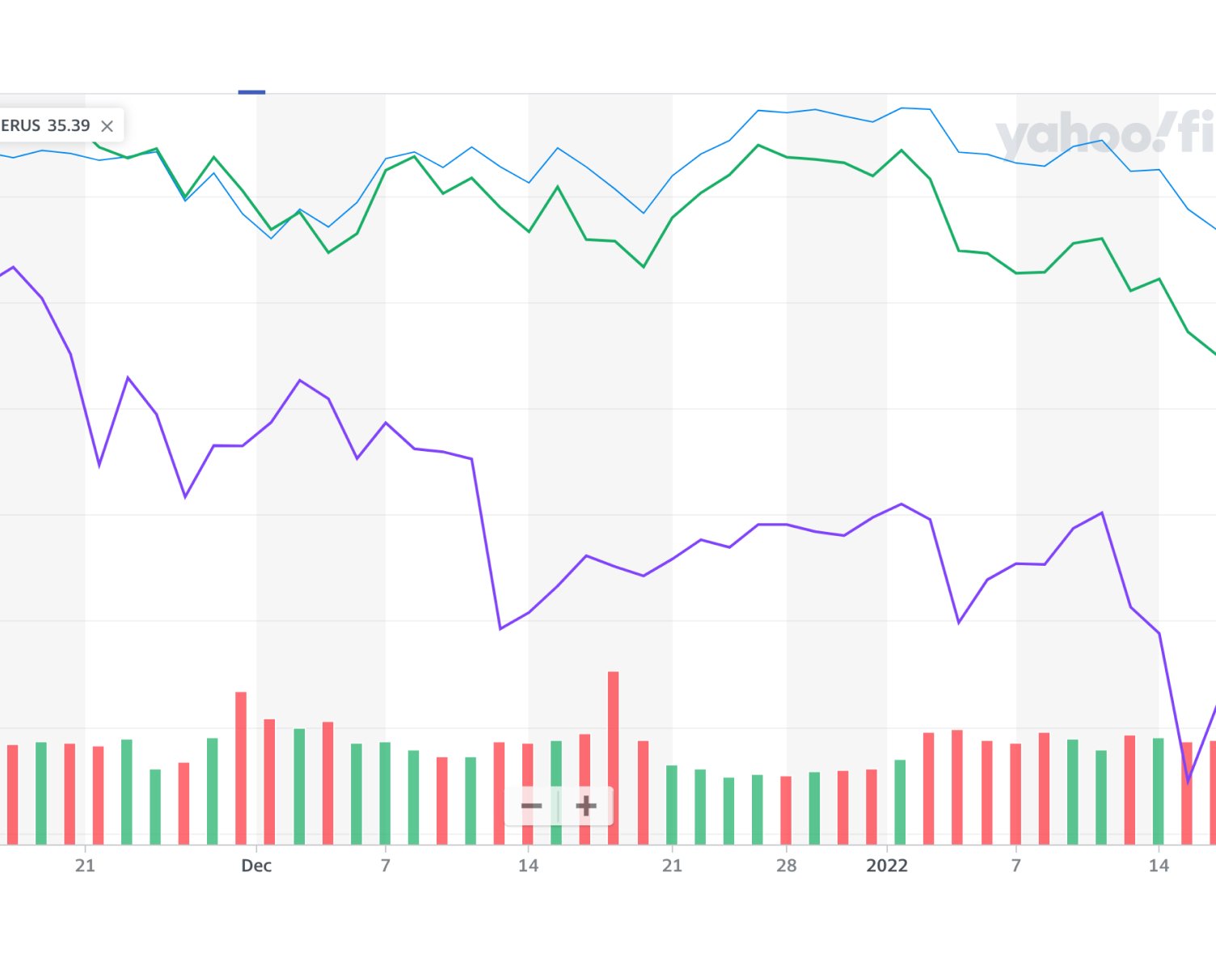This screenshot has height=970, width=1216.
Task: Select the blue underlined tab indicator above chart
Action: [x=251, y=92]
